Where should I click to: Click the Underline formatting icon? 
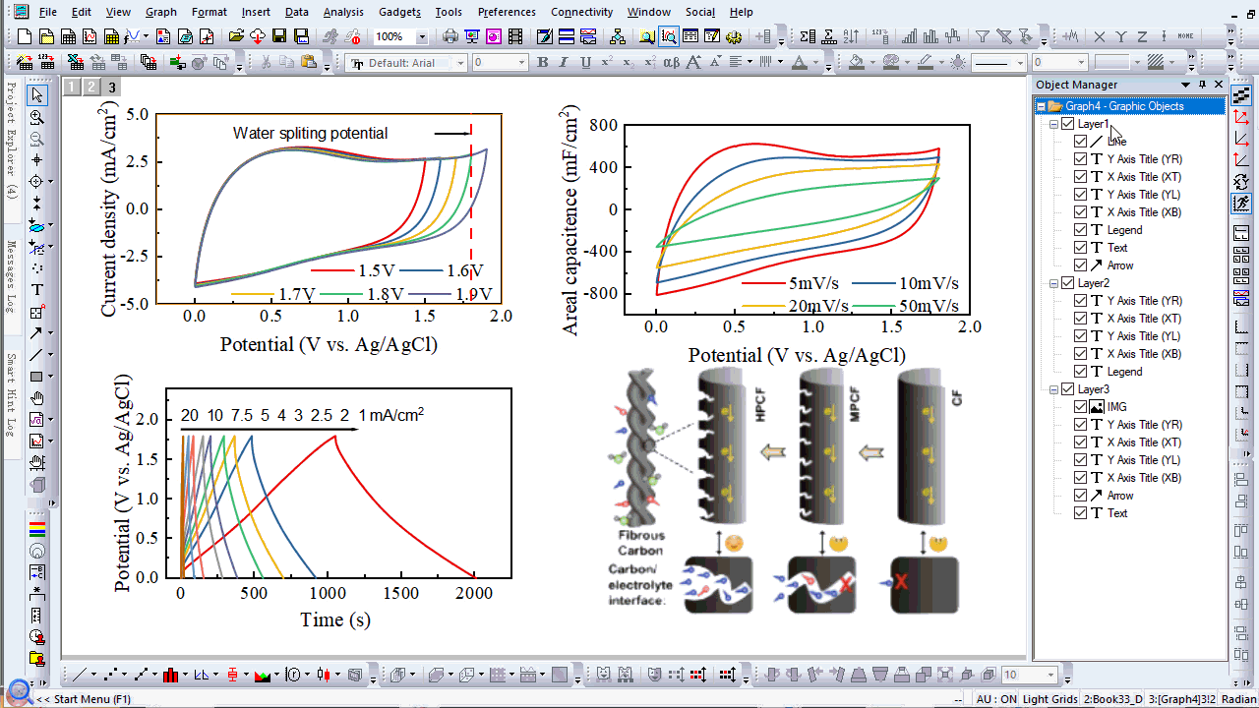click(x=585, y=63)
